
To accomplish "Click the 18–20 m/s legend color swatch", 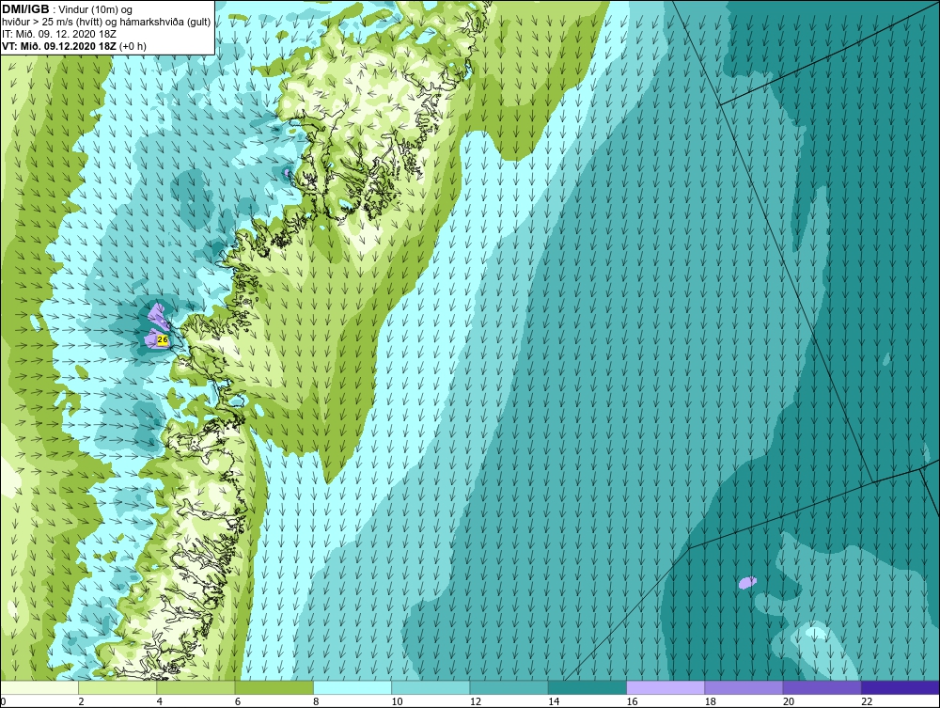I will click(744, 687).
